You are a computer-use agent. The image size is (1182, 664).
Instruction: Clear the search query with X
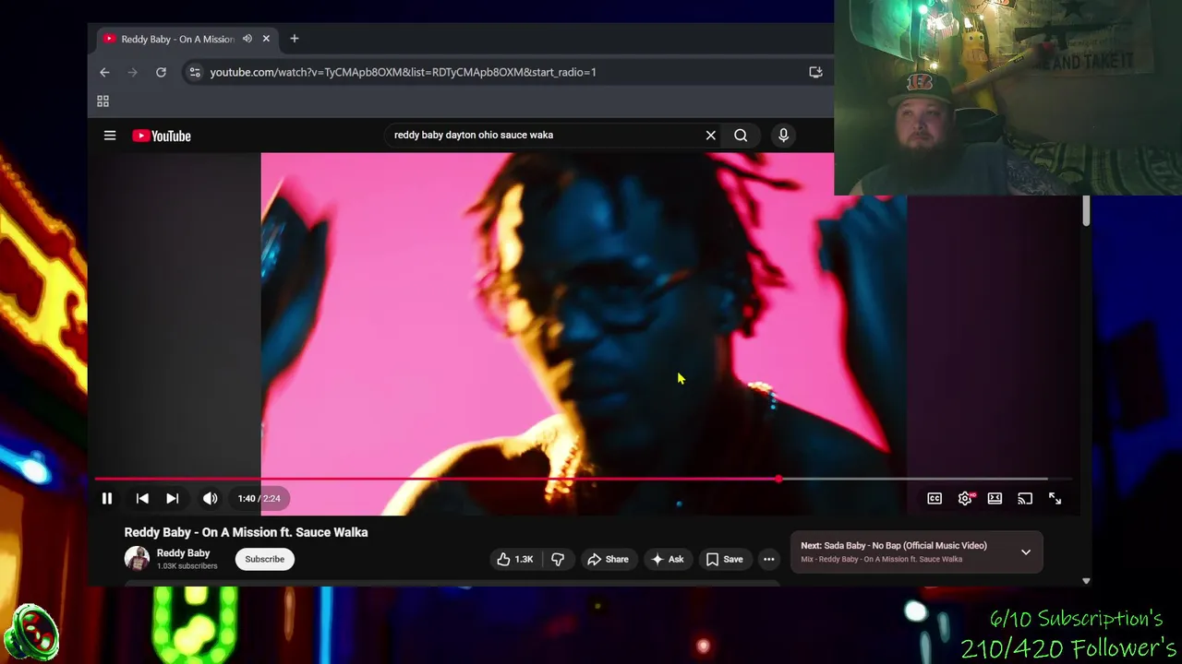click(711, 136)
